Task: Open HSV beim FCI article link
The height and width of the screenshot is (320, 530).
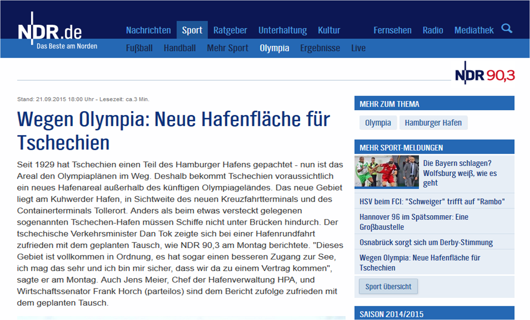Action: (432, 202)
